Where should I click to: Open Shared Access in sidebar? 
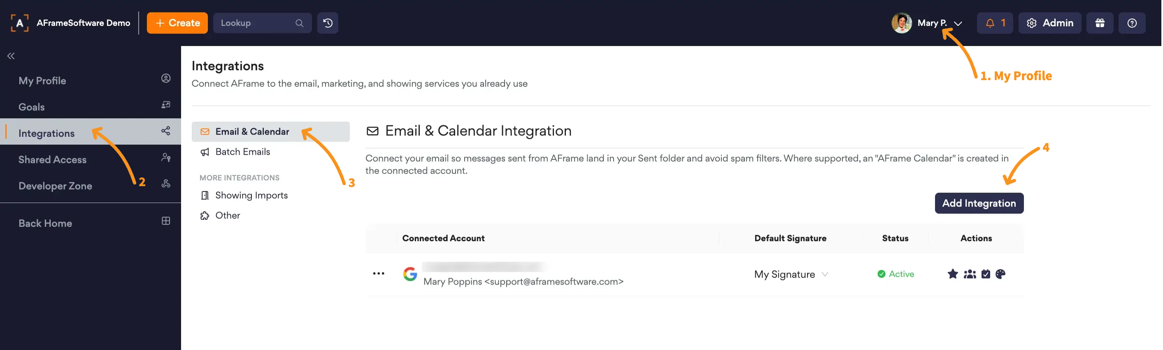[90, 159]
